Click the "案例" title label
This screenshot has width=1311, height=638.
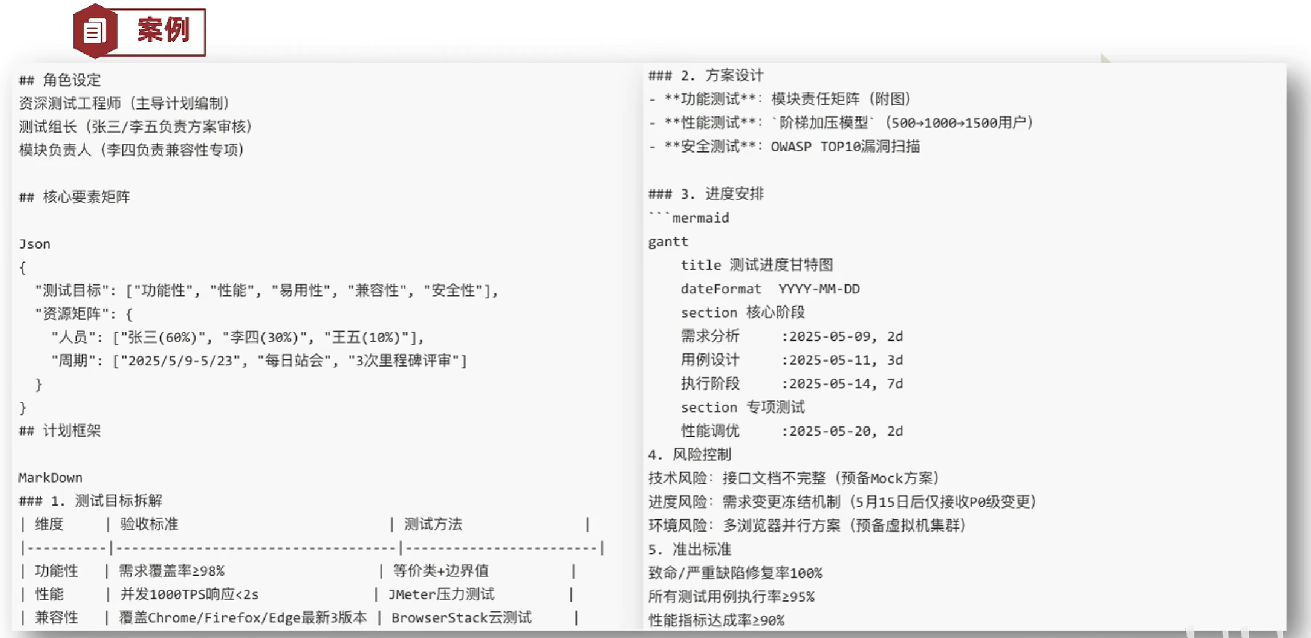pos(164,30)
